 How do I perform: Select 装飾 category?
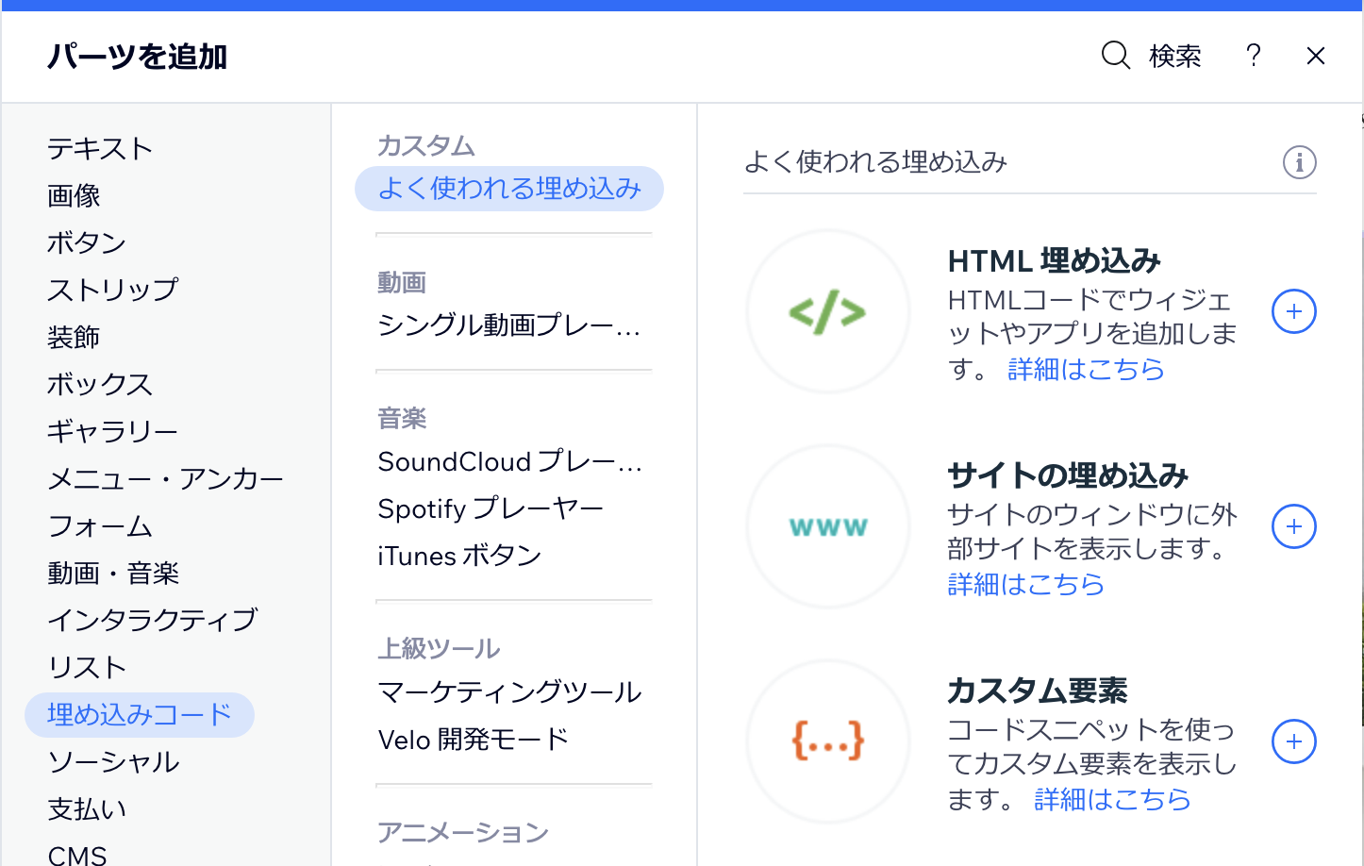74,338
